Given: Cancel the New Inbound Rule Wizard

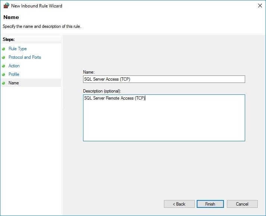Looking at the screenshot, I should (x=242, y=204).
